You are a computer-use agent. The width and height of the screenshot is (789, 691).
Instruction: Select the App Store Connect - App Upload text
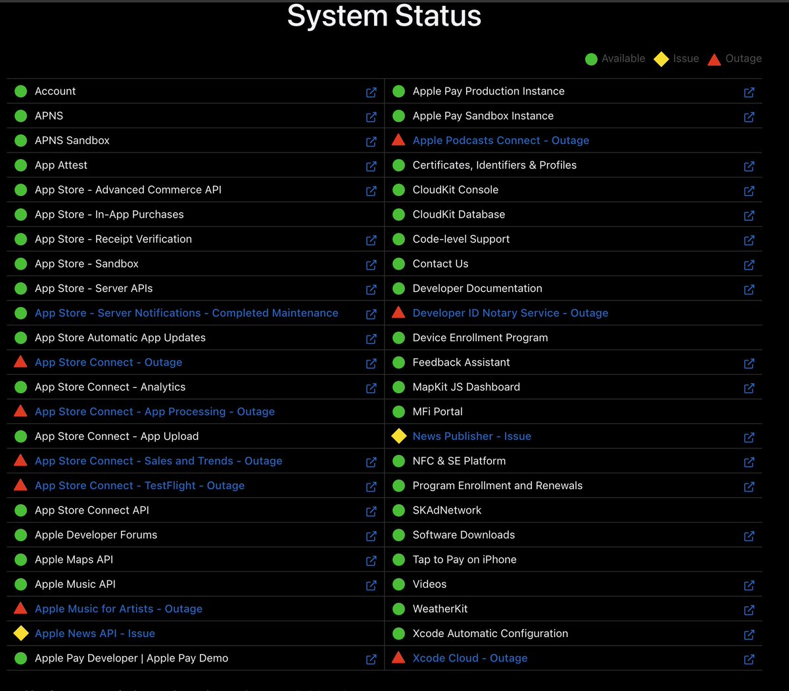click(x=116, y=436)
